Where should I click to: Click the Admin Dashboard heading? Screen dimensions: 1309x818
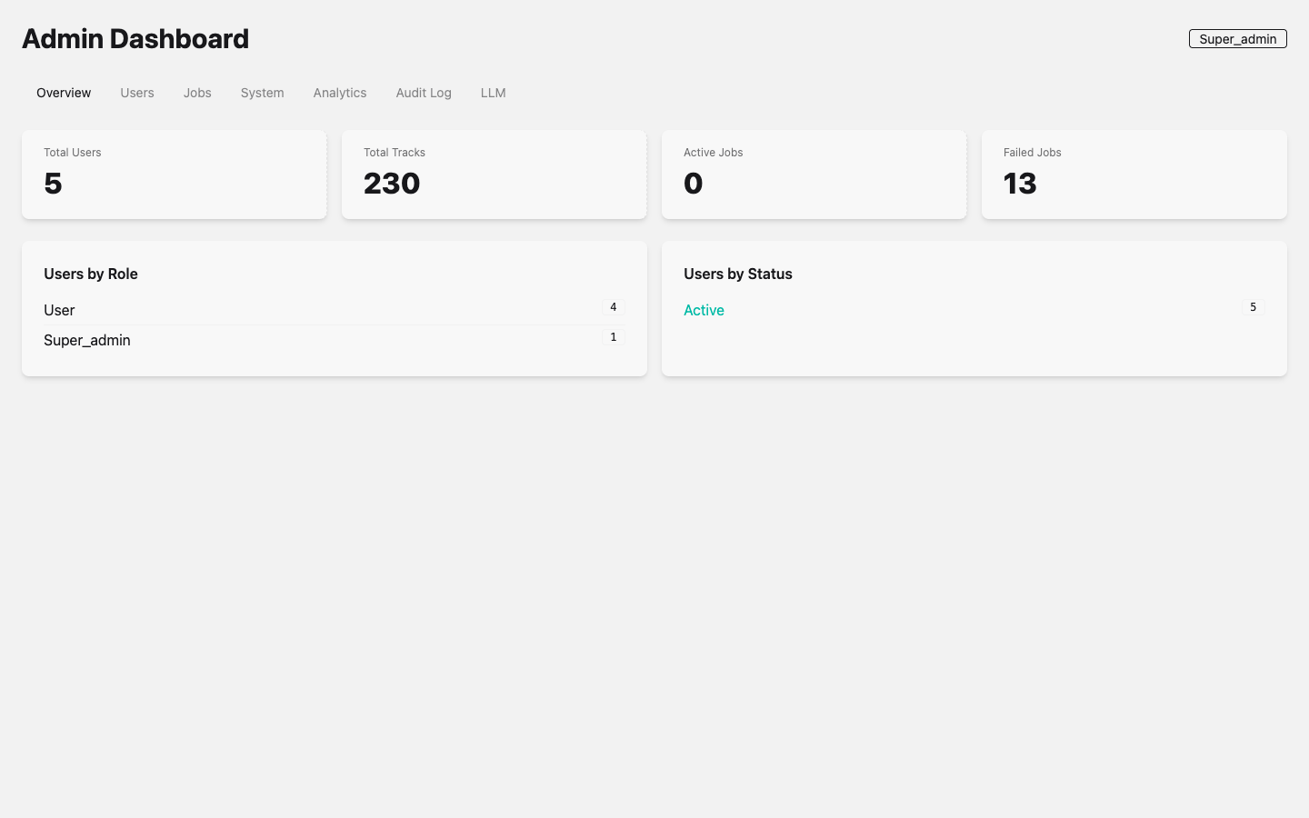[135, 39]
